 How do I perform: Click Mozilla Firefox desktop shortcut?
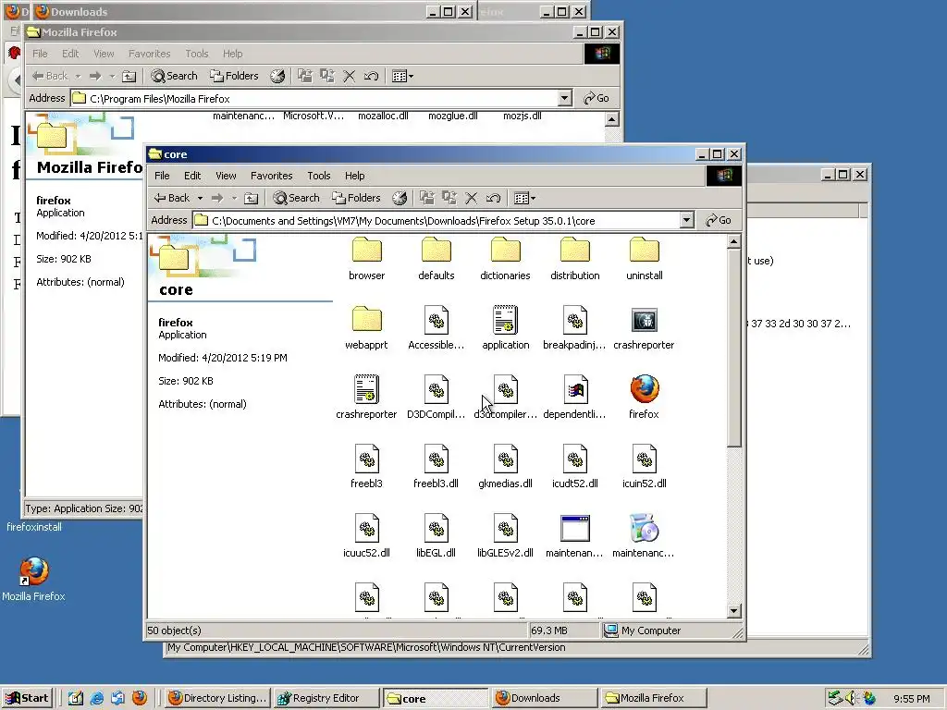pos(33,579)
